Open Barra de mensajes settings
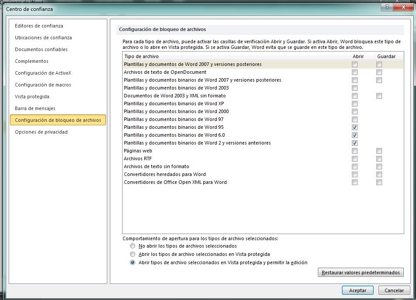The height and width of the screenshot is (300, 416). (35, 108)
